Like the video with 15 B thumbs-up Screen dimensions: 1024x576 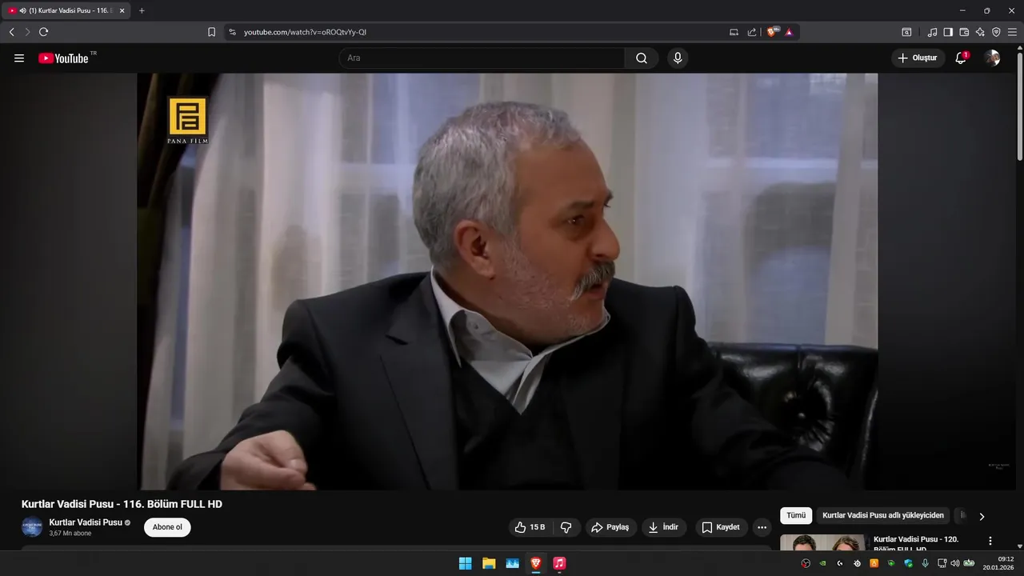click(530, 527)
